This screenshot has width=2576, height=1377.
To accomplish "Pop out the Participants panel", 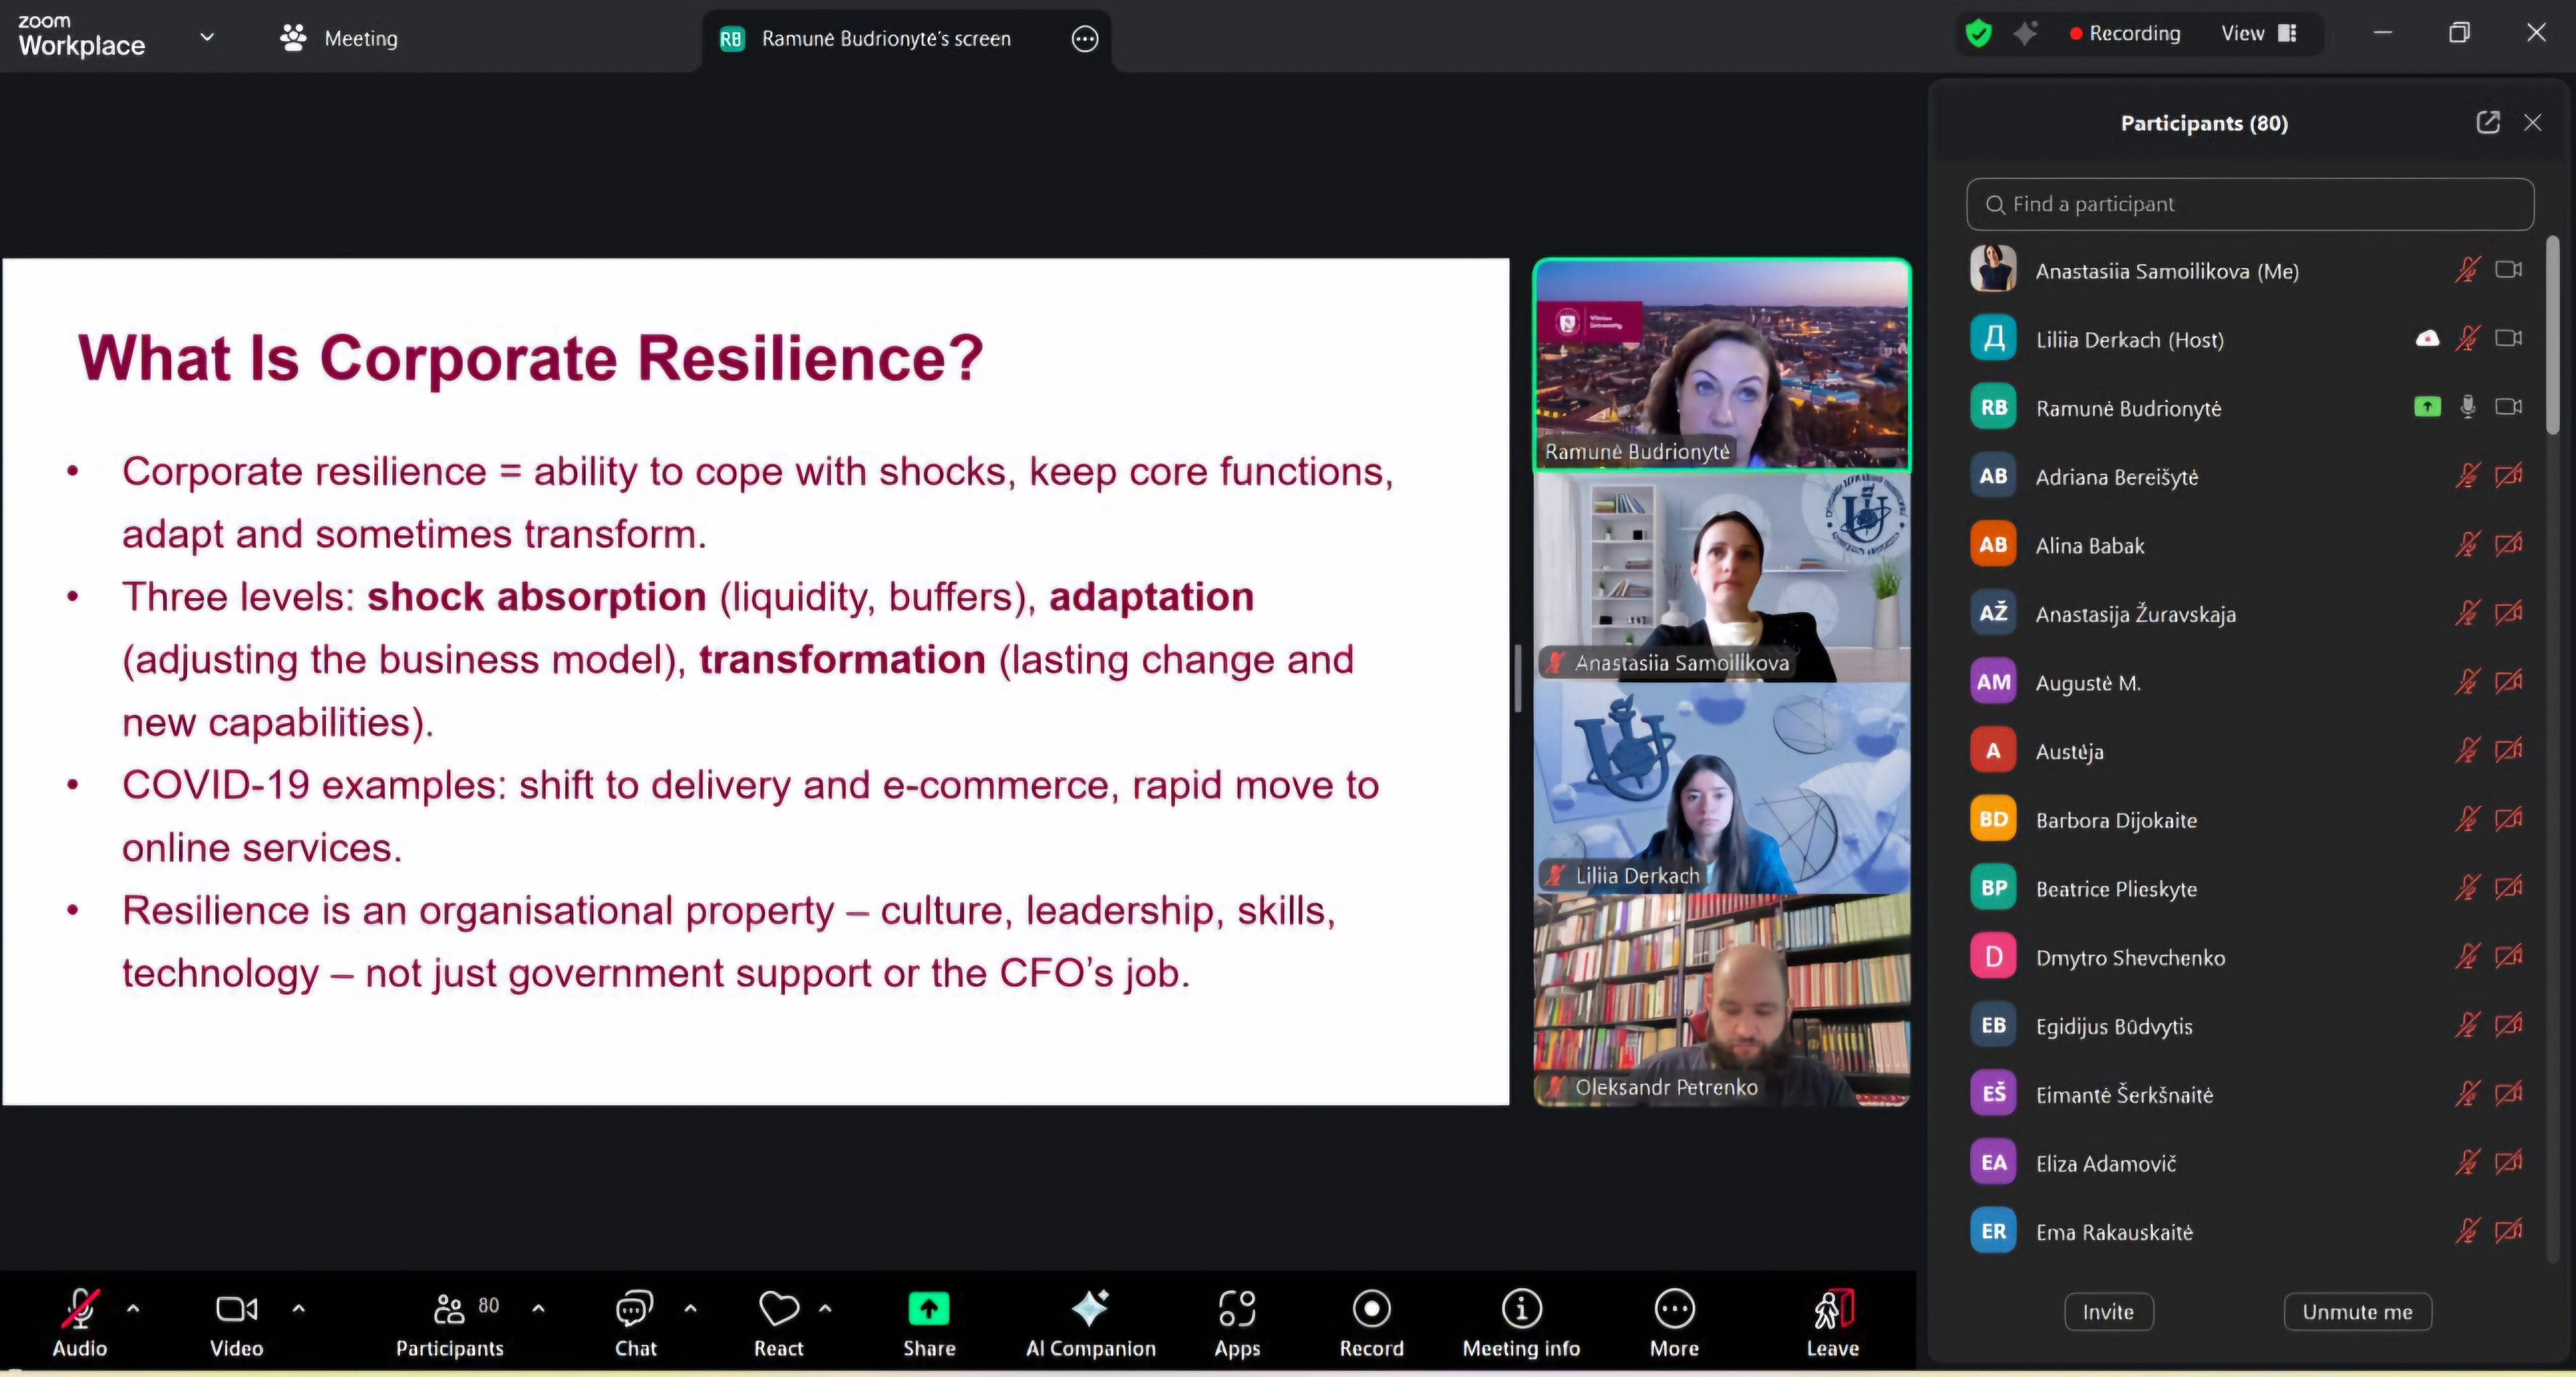I will coord(2487,123).
